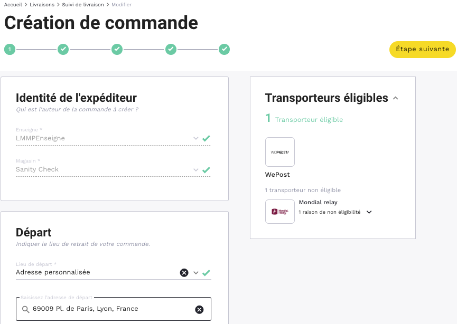The image size is (457, 324).
Task: Collapse the Transporteurs éligibles panel
Action: coord(396,98)
